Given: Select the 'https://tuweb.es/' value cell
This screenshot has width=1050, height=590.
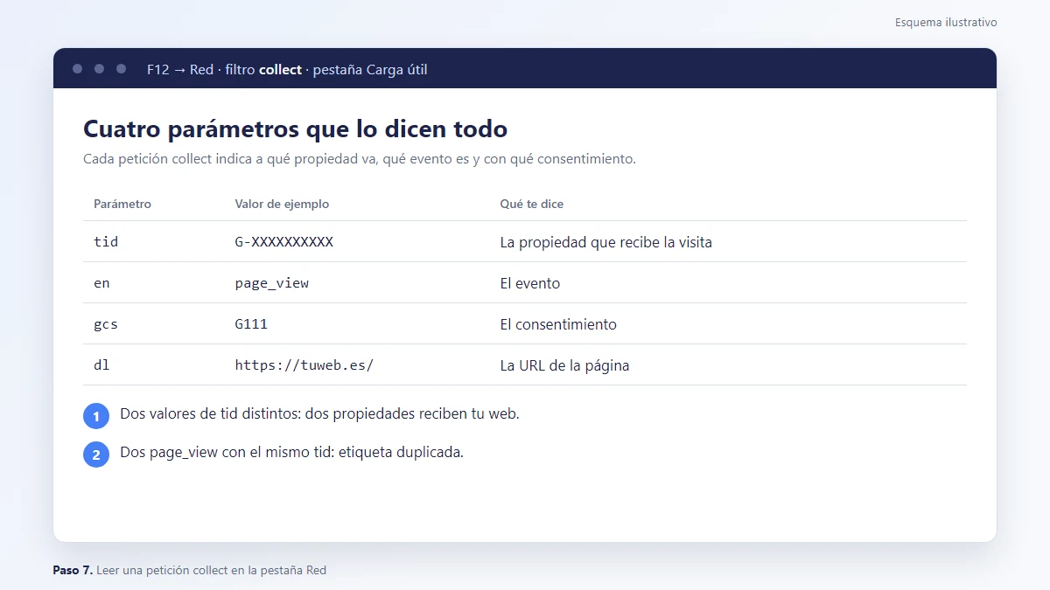Looking at the screenshot, I should coord(304,365).
